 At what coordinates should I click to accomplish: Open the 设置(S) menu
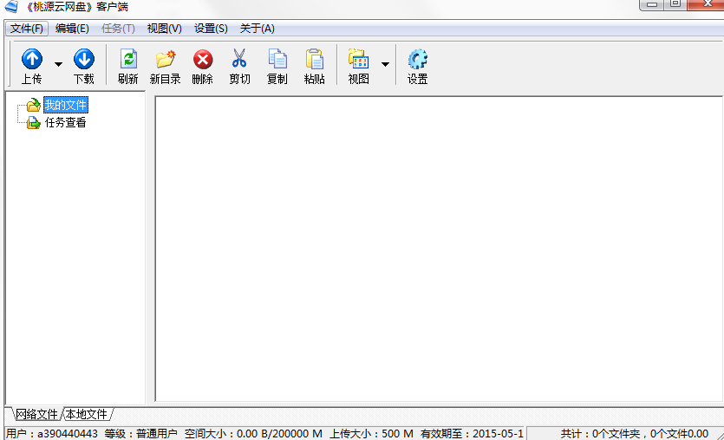click(211, 29)
